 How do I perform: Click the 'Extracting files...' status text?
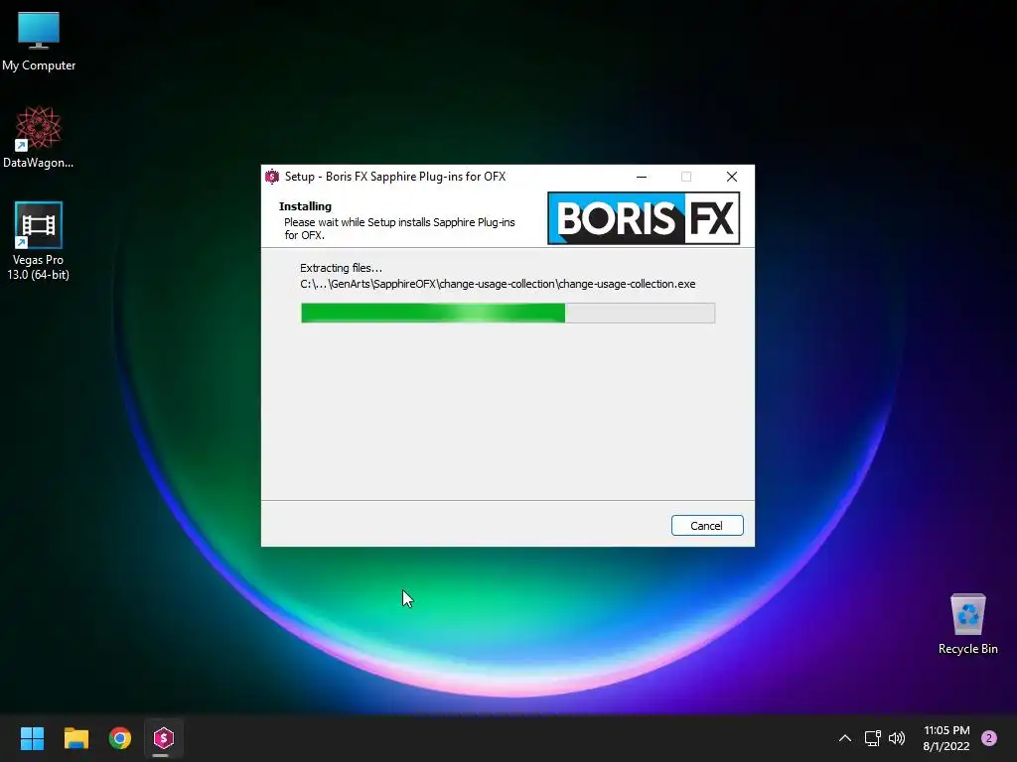[342, 268]
